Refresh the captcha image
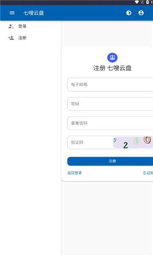Screen dimensions: 153x256 133,143
